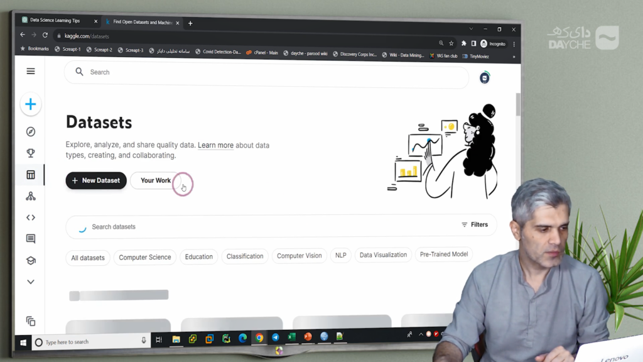Viewport: 643px width, 362px height.
Task: Open the Kaggle hamburger menu
Action: coord(31,71)
